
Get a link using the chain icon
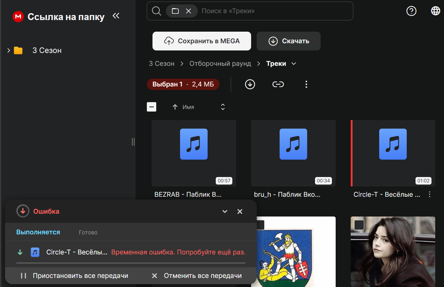pos(278,84)
